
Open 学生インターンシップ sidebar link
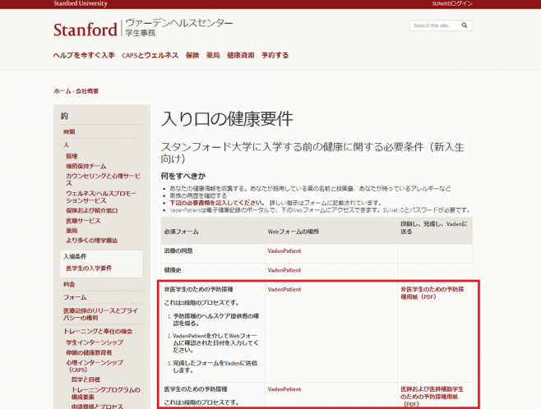click(x=95, y=342)
